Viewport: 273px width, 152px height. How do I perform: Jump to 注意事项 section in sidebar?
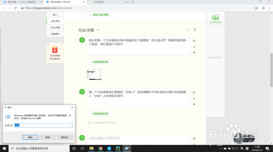55,34
